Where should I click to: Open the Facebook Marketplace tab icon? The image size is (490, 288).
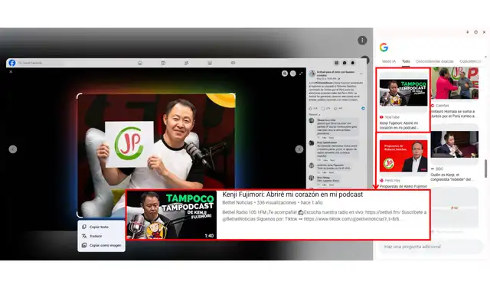coord(210,63)
